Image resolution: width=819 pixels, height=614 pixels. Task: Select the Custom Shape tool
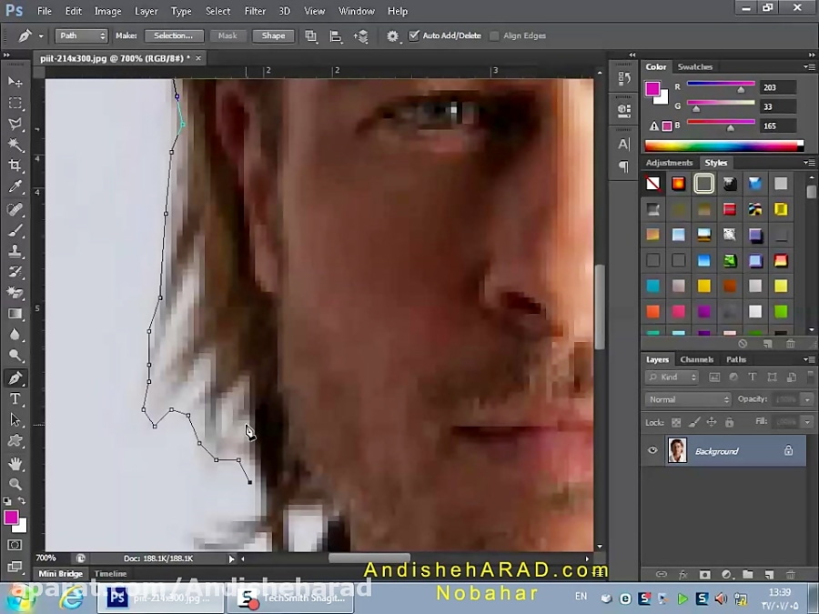point(15,441)
